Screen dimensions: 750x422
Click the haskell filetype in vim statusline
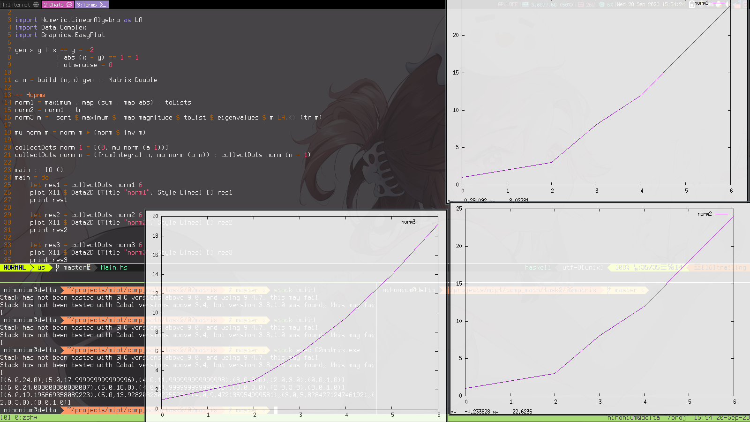click(x=538, y=268)
